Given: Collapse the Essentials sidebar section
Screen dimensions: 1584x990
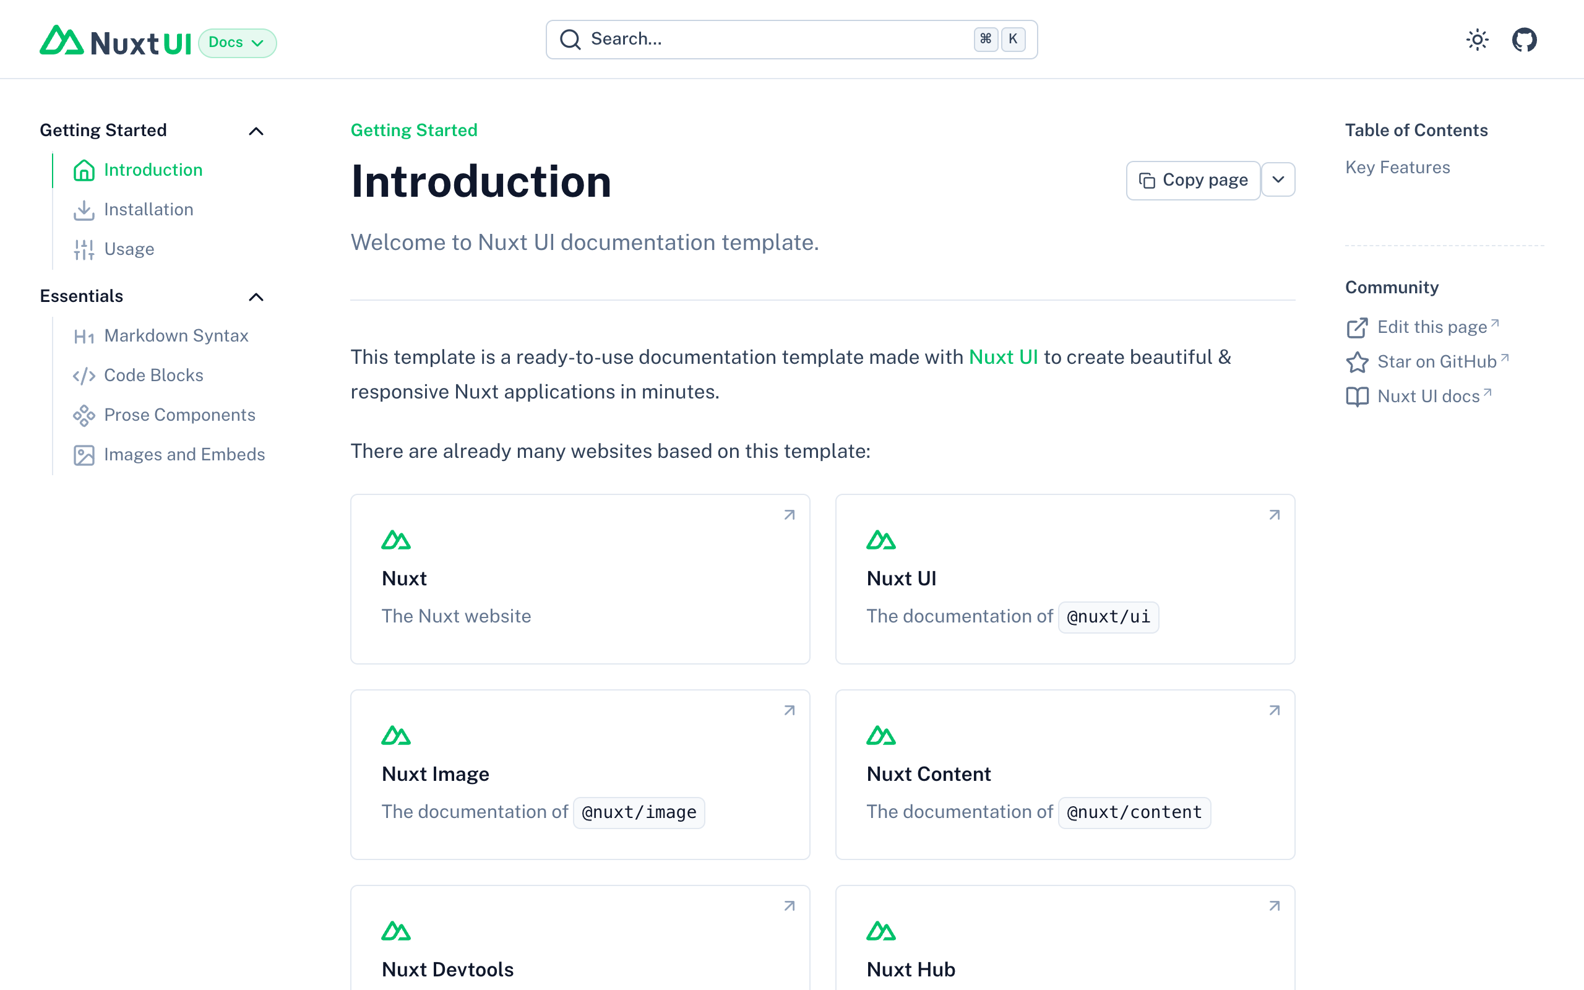Looking at the screenshot, I should [x=256, y=297].
